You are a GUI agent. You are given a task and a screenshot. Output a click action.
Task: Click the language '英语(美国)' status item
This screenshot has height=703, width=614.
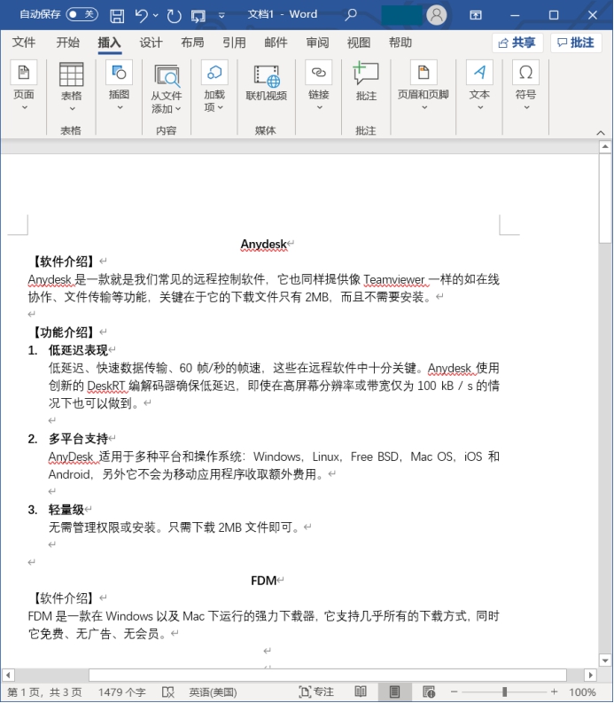click(213, 692)
